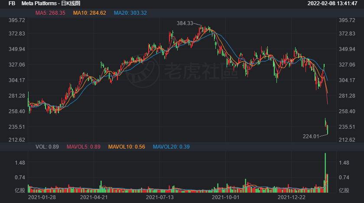Click the left axis 235.51 price label
Image resolution: width=364 pixels, height=203 pixels.
tap(17, 127)
